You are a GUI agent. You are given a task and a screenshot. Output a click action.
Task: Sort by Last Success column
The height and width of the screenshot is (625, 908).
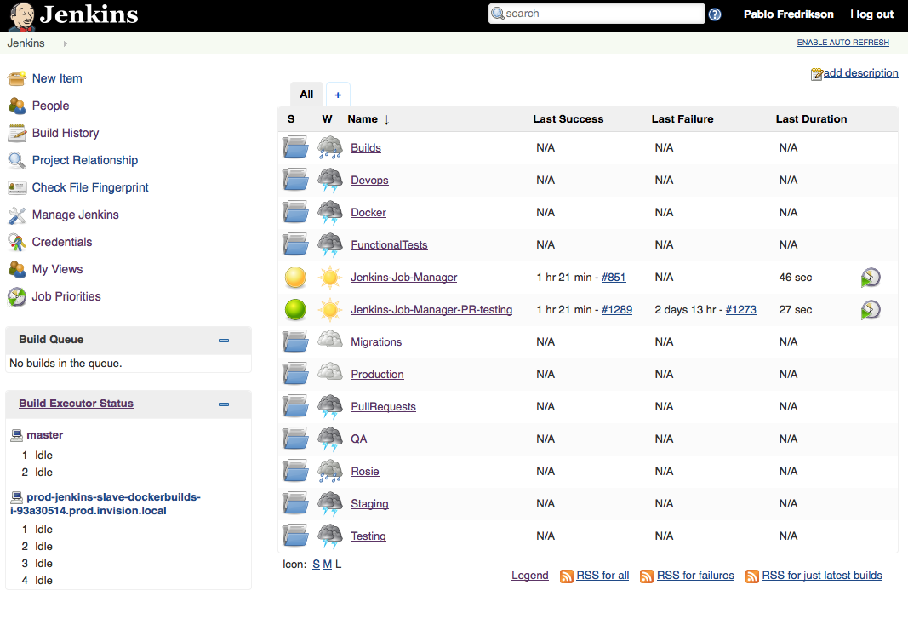click(568, 118)
